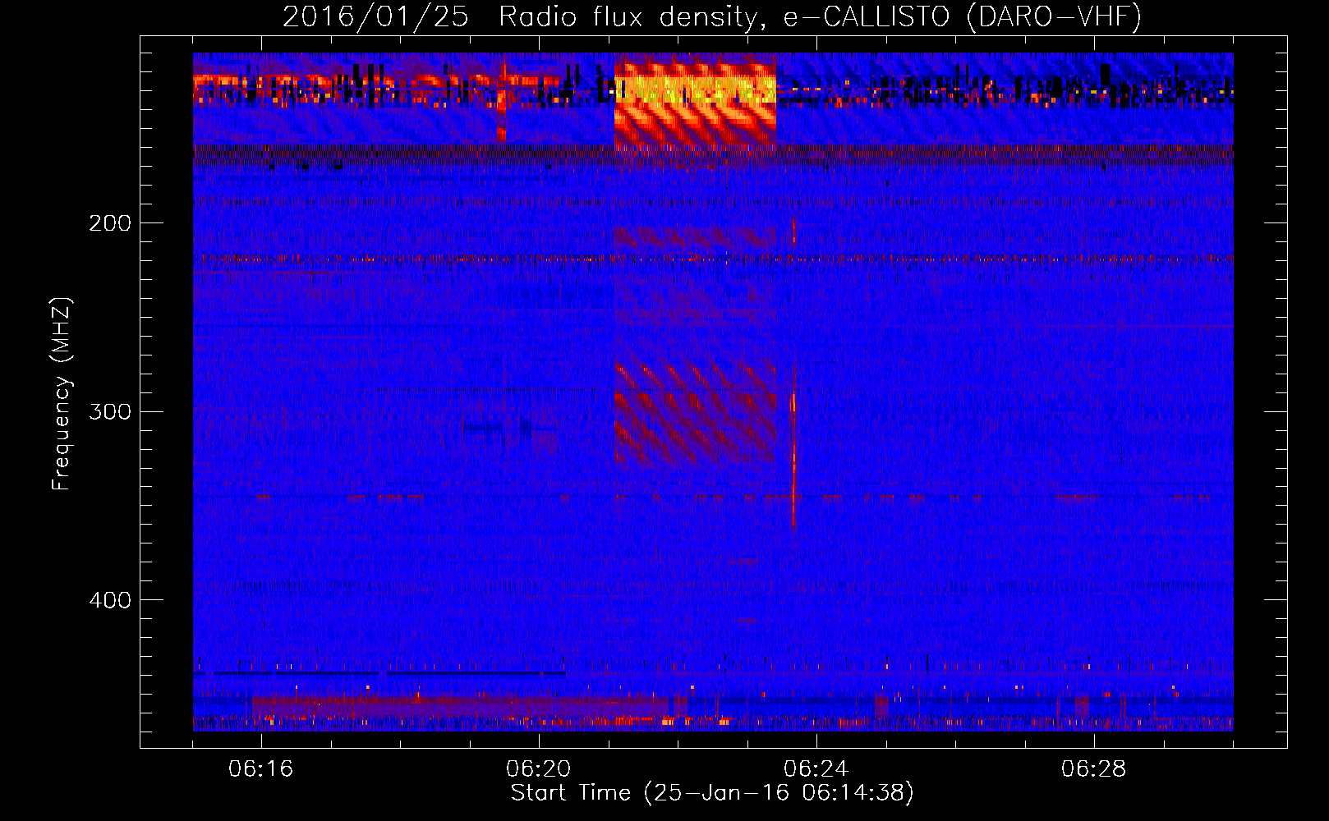Click the 200 MHz frequency axis label
Image resolution: width=1329 pixels, height=821 pixels.
(109, 223)
